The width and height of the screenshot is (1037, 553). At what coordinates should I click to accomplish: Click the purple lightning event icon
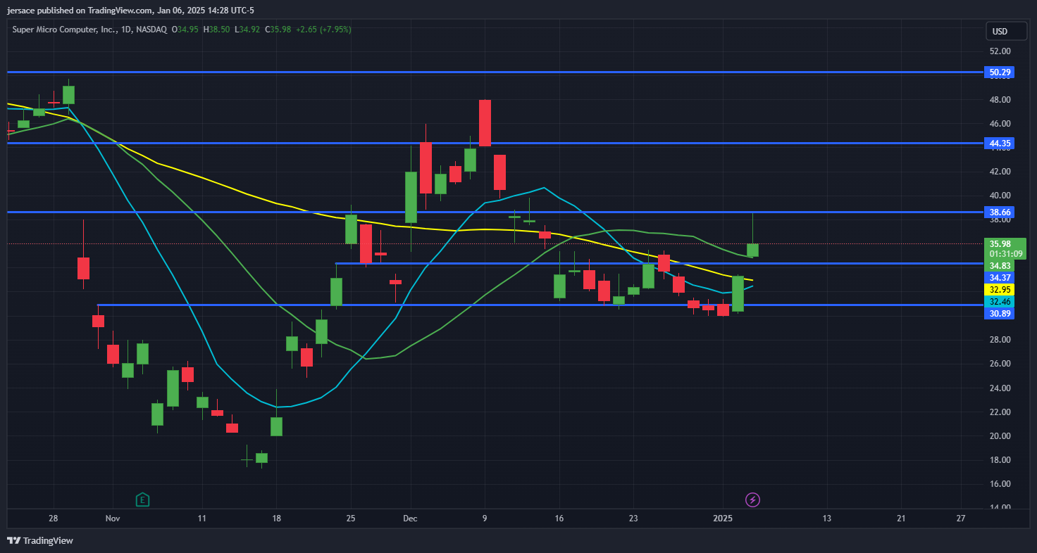pyautogui.click(x=752, y=500)
